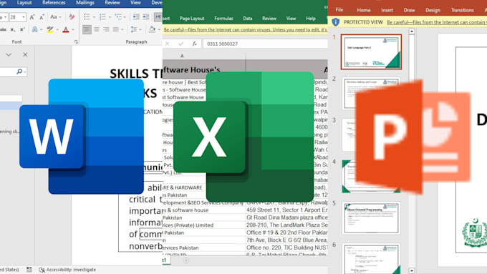Open Change Case dropdown arrow
The image size is (487, 274).
click(60, 17)
